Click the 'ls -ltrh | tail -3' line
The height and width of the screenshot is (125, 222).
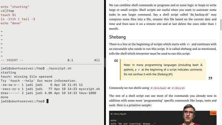click(18, 19)
